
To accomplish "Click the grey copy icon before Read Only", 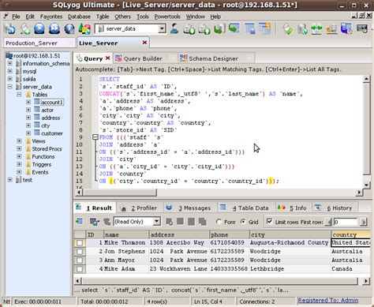I will 107,222.
